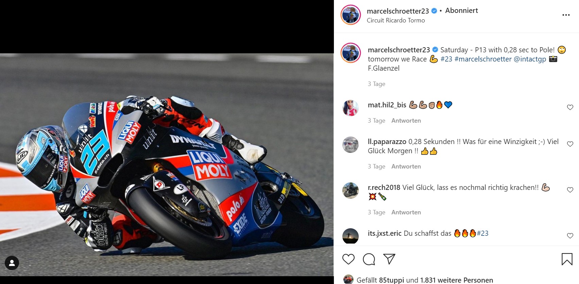Image resolution: width=579 pixels, height=284 pixels.
Task: Reply to r.rech2018 comment via Antworten
Action: coord(406,212)
